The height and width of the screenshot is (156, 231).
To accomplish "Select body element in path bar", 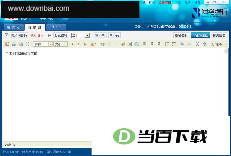I will click(8, 144).
